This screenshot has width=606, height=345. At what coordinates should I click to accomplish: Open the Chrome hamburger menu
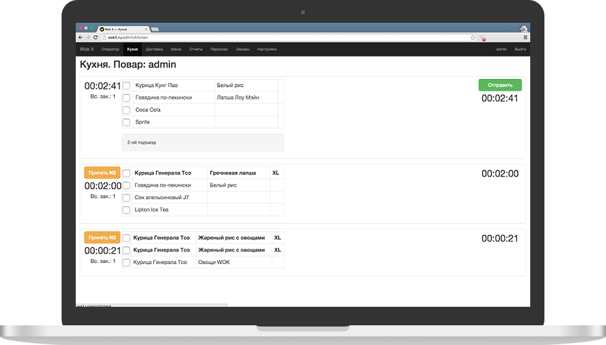click(x=524, y=38)
